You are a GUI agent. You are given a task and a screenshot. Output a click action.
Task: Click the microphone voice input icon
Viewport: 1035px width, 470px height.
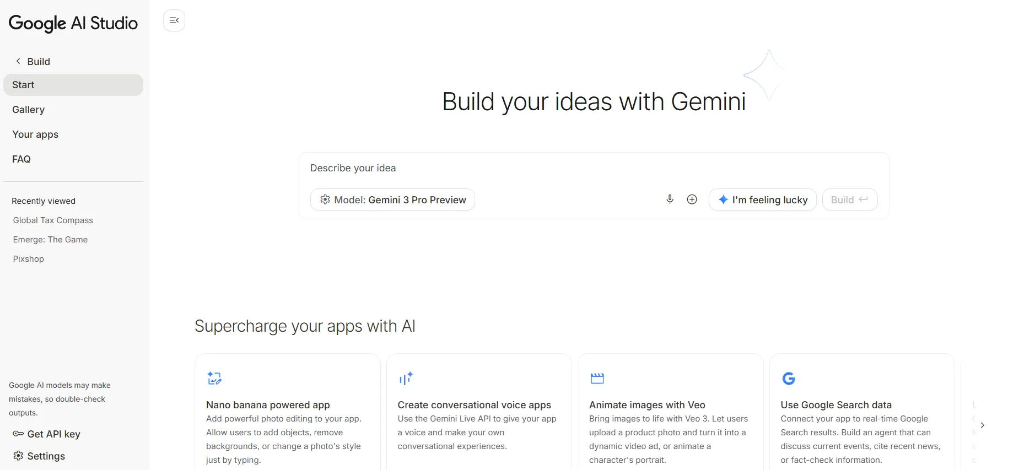[x=670, y=199]
